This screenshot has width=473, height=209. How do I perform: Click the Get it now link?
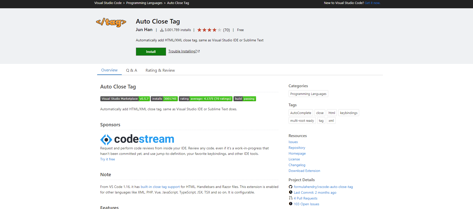pyautogui.click(x=372, y=3)
